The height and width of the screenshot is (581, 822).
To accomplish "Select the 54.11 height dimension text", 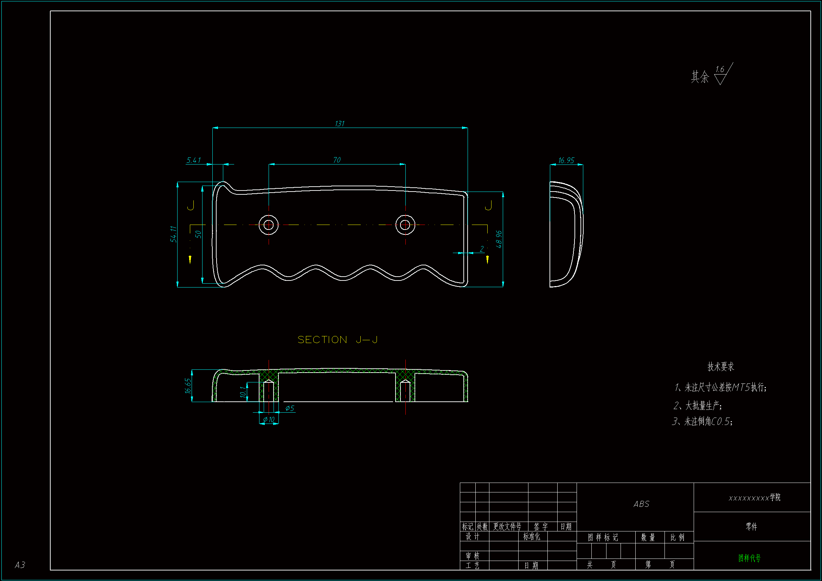I will click(x=173, y=234).
